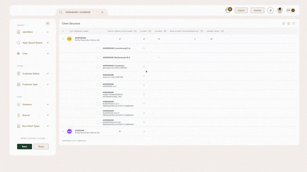
Task: Check the EUROPEAN CLO I checkbox
Action: [98, 104]
